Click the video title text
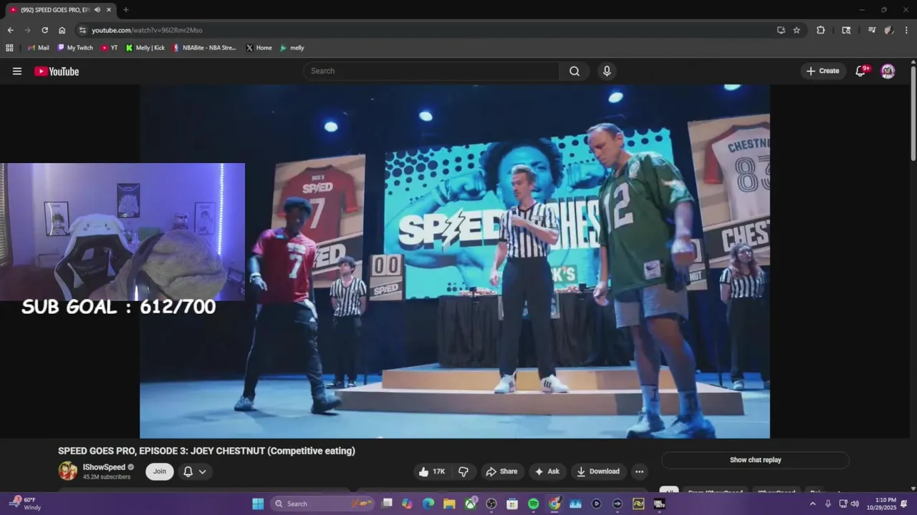Viewport: 917px width, 515px height. 206,451
